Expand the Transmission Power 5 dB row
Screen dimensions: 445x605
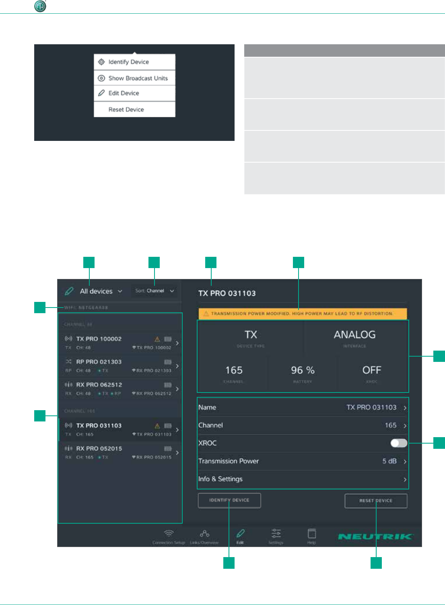coord(302,461)
